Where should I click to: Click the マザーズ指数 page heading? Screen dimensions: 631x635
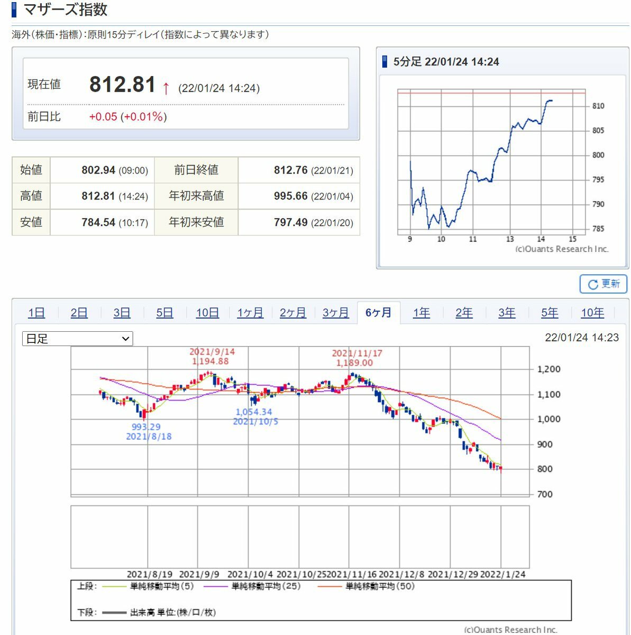[x=66, y=10]
